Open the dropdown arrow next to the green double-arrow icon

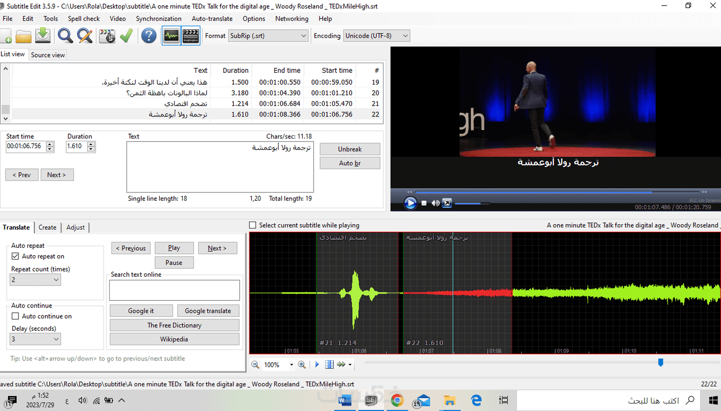(x=350, y=364)
